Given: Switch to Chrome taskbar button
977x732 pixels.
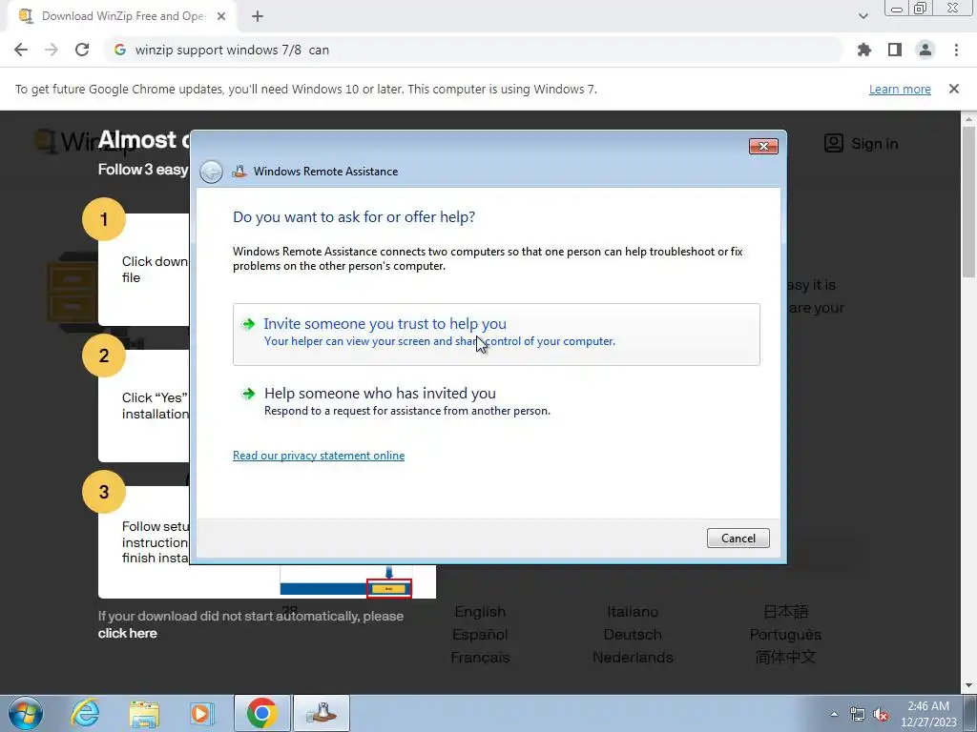Looking at the screenshot, I should point(261,713).
